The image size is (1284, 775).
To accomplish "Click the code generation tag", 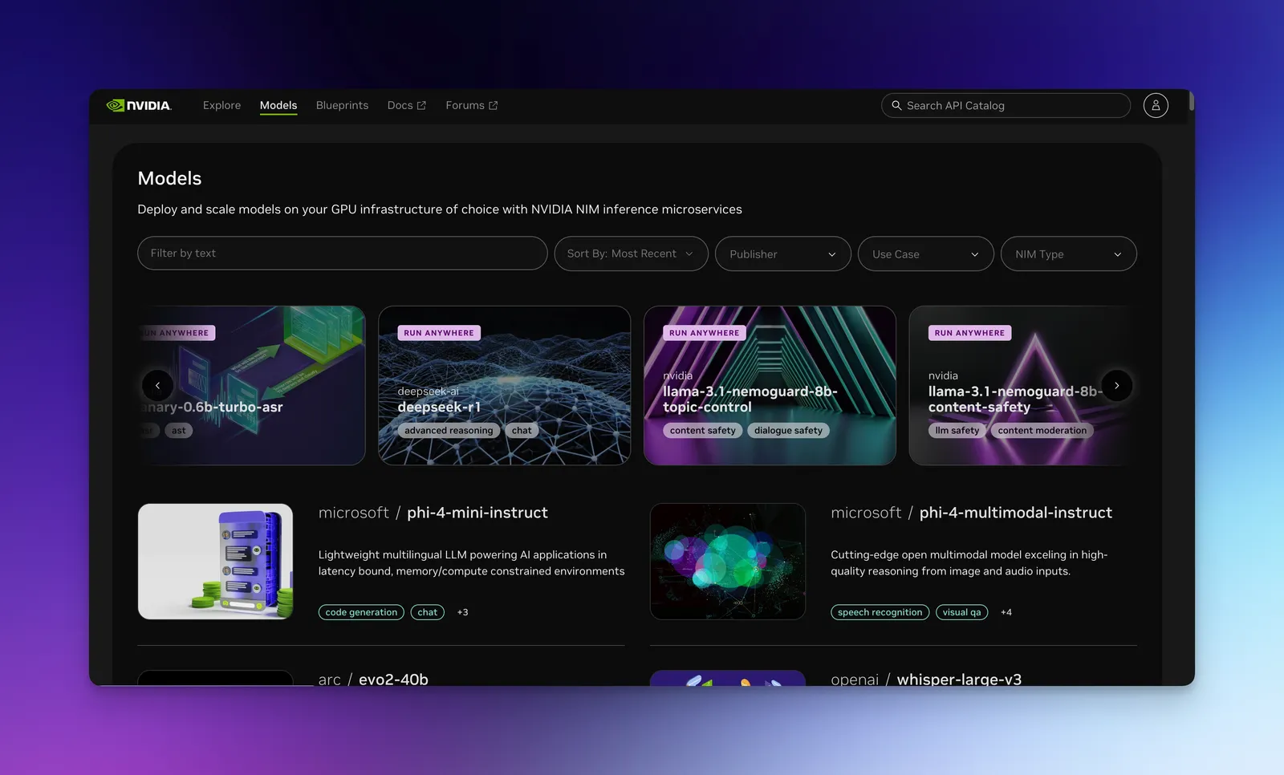I will 361,612.
